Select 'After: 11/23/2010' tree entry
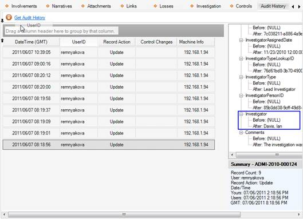This screenshot has height=219, width=303. tap(277, 52)
